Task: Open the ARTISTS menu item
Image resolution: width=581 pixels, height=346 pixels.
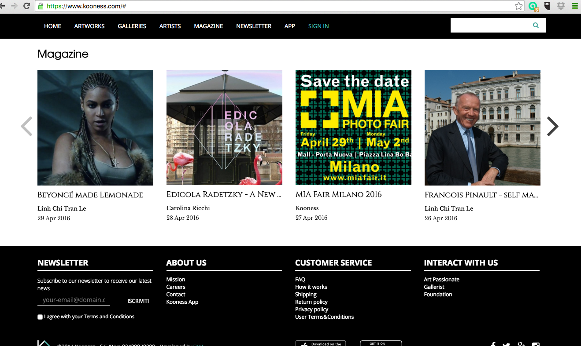Action: [x=170, y=26]
